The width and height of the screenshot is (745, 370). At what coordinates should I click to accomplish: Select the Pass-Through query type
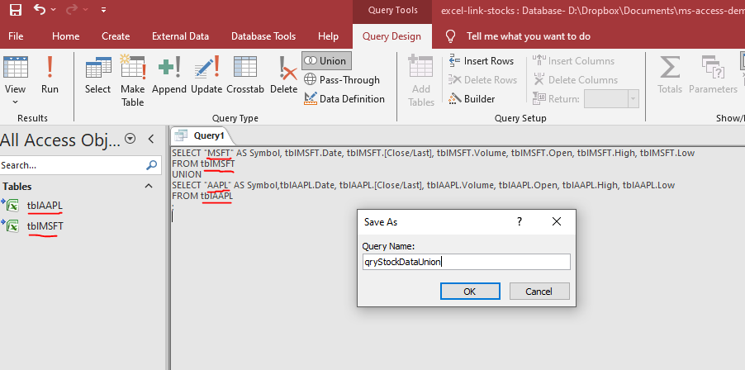pyautogui.click(x=342, y=80)
